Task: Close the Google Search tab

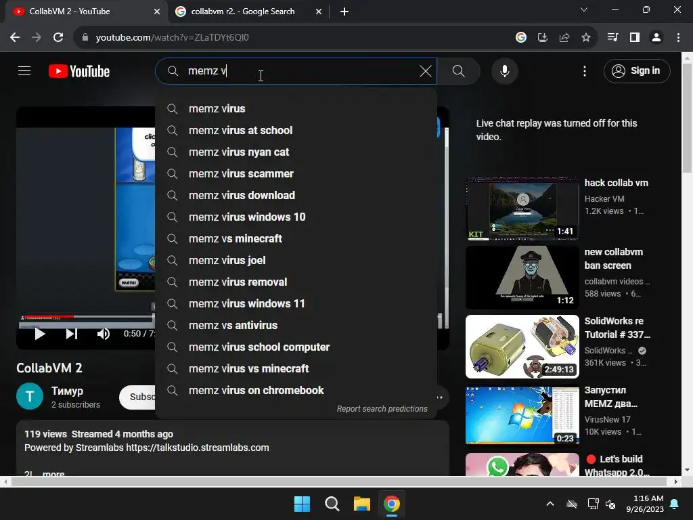Action: (319, 12)
